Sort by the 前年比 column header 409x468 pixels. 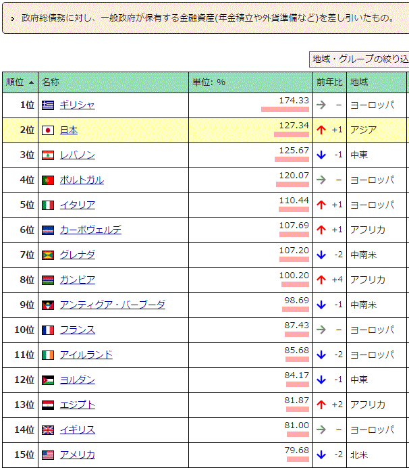pos(329,82)
